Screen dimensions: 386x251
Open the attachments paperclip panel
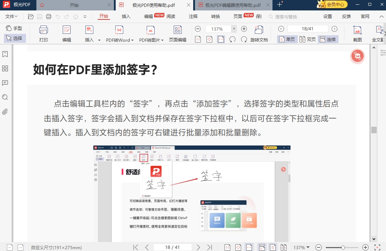tap(5, 112)
